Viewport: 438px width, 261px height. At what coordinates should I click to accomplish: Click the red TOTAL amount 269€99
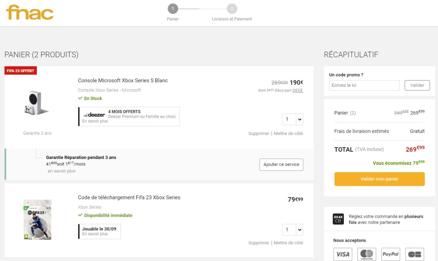[x=415, y=149]
